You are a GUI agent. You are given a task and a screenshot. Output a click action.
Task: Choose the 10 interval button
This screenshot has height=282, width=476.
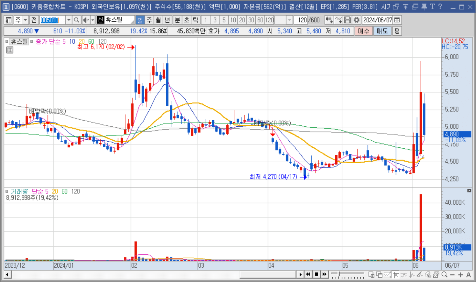pyautogui.click(x=233, y=20)
